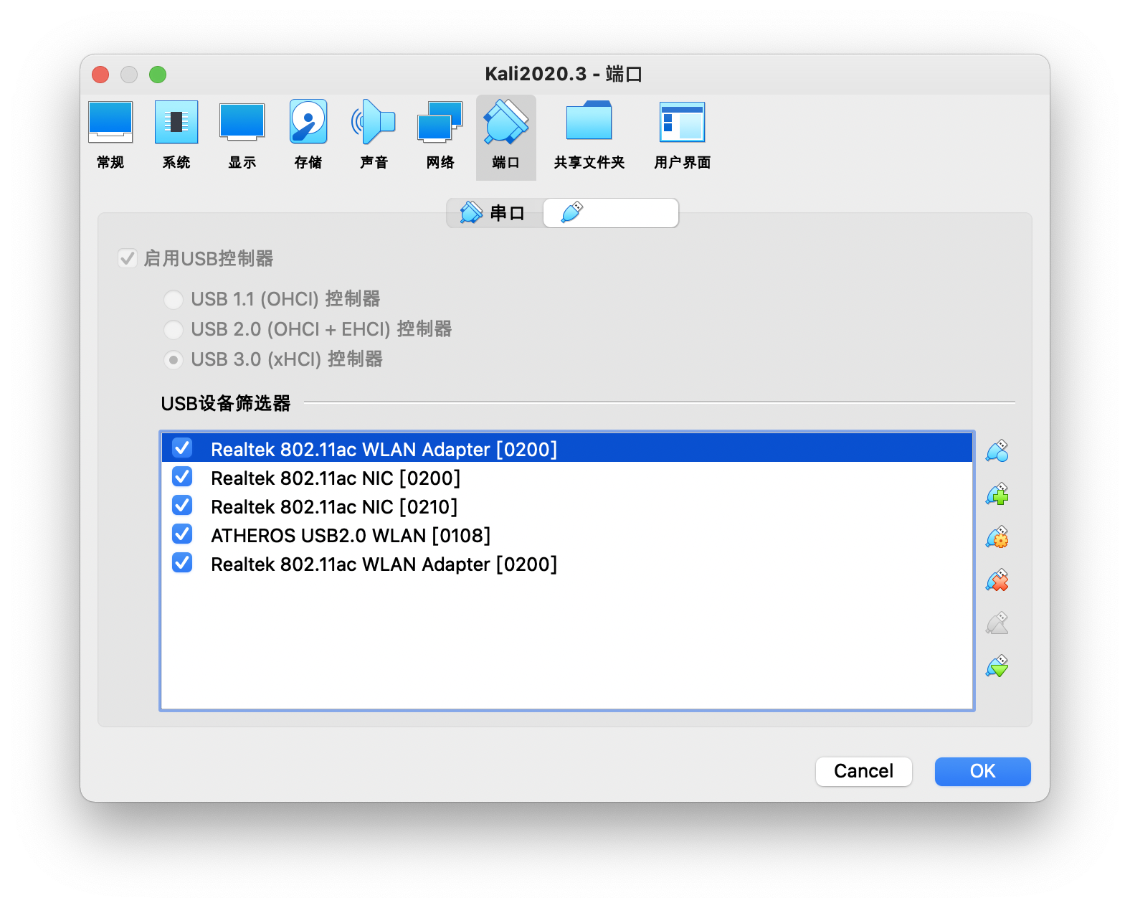Open the 显示 (Display) settings section
The image size is (1130, 908).
tap(242, 136)
